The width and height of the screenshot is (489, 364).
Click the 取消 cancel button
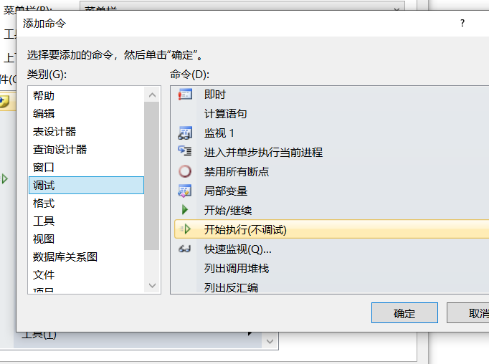[468, 313]
